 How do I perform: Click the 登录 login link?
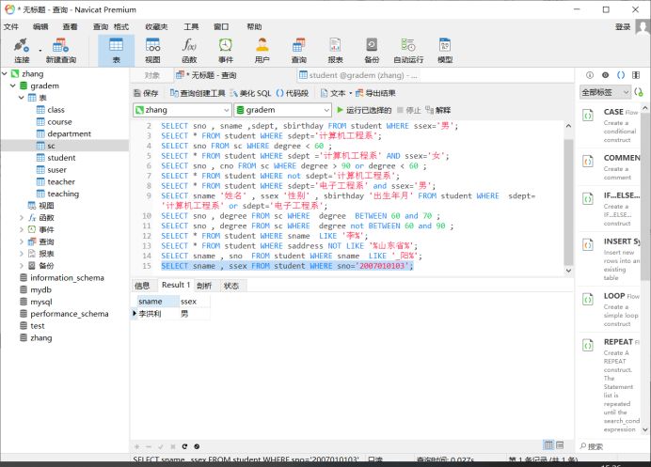pyautogui.click(x=623, y=27)
